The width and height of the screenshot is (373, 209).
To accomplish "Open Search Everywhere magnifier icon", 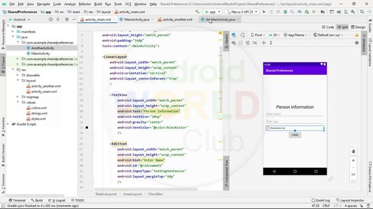I will pyautogui.click(x=362, y=12).
